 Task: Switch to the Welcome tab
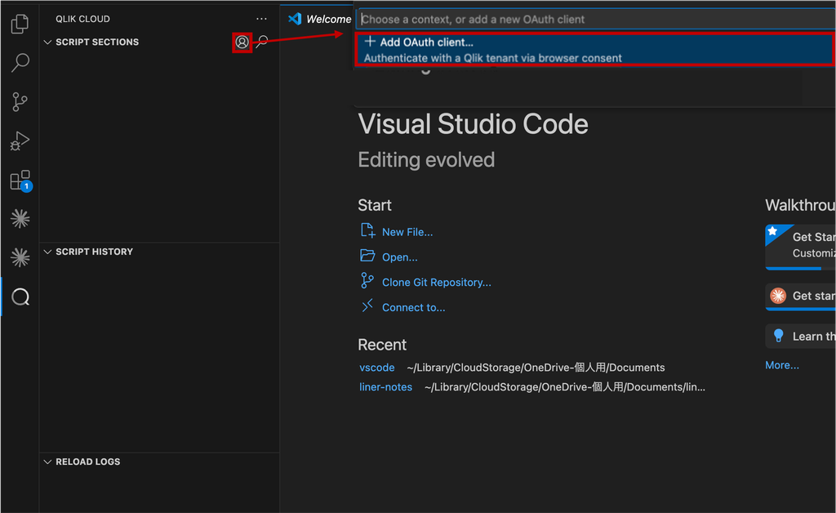[x=319, y=20]
